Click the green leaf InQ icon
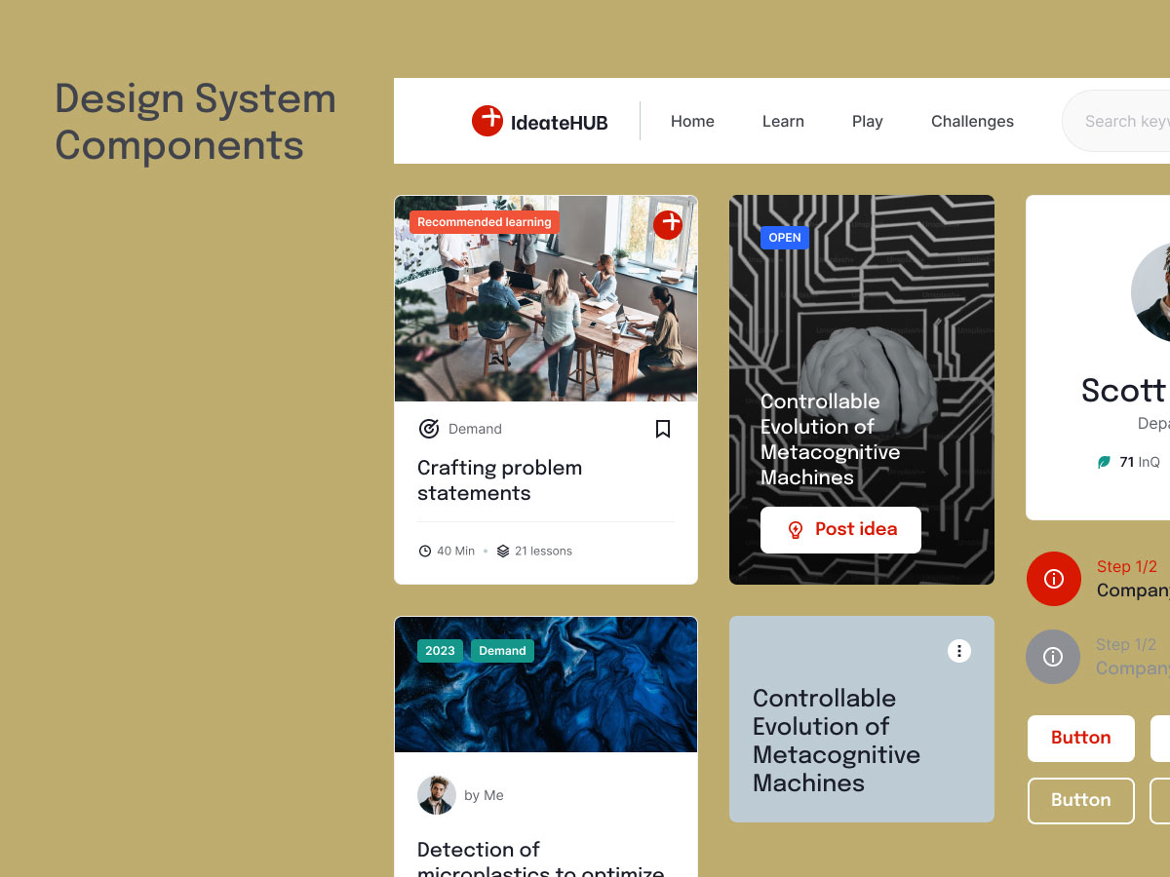Image resolution: width=1170 pixels, height=877 pixels. (x=1104, y=462)
